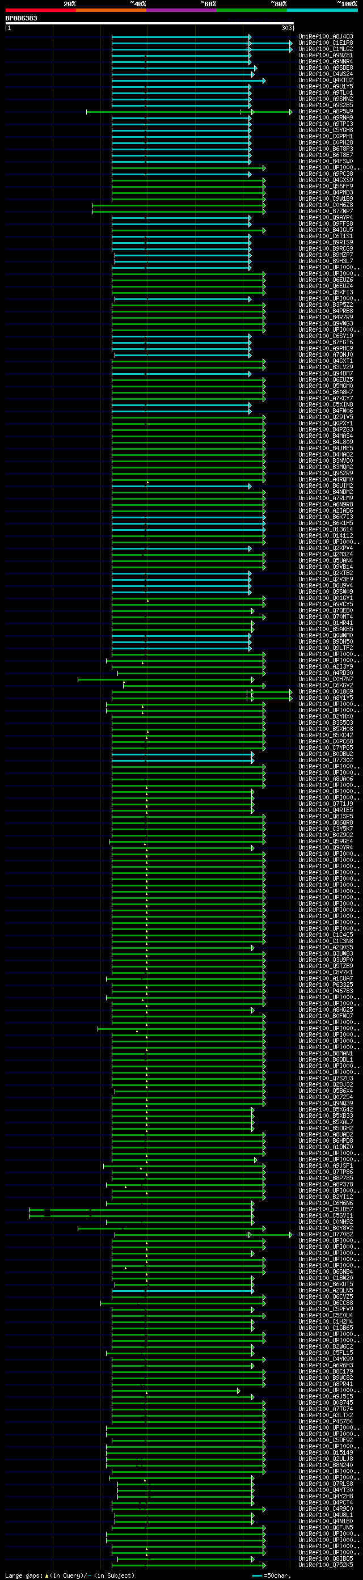The width and height of the screenshot is (363, 1580).
Task: Click the orange 40% identity legend segment
Action: click(111, 10)
